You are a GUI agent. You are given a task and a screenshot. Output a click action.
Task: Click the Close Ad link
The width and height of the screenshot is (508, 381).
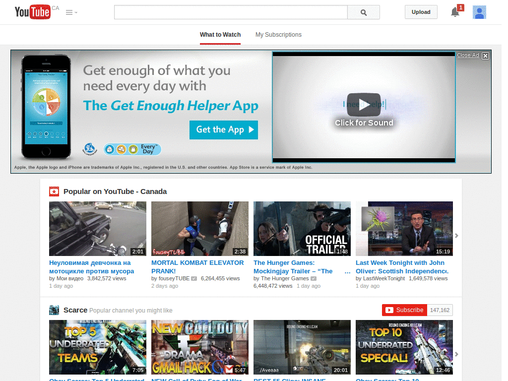click(468, 55)
